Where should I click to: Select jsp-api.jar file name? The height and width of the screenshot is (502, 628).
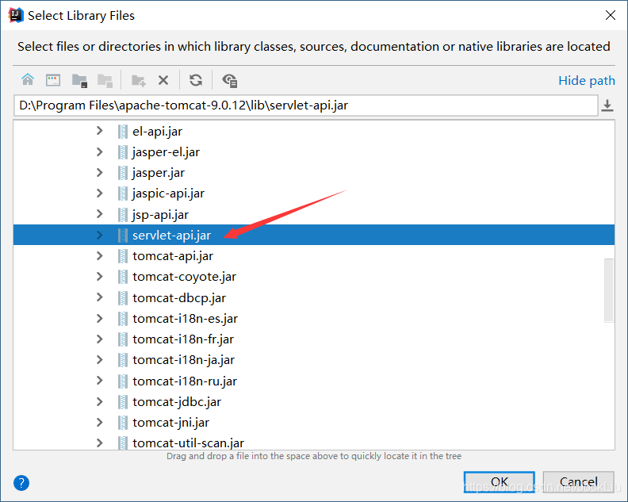(x=160, y=215)
